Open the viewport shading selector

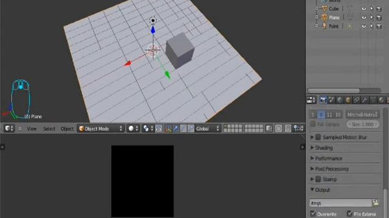(x=133, y=128)
